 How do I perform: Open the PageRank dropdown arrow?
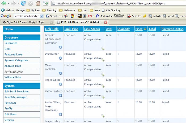tap(125, 16)
